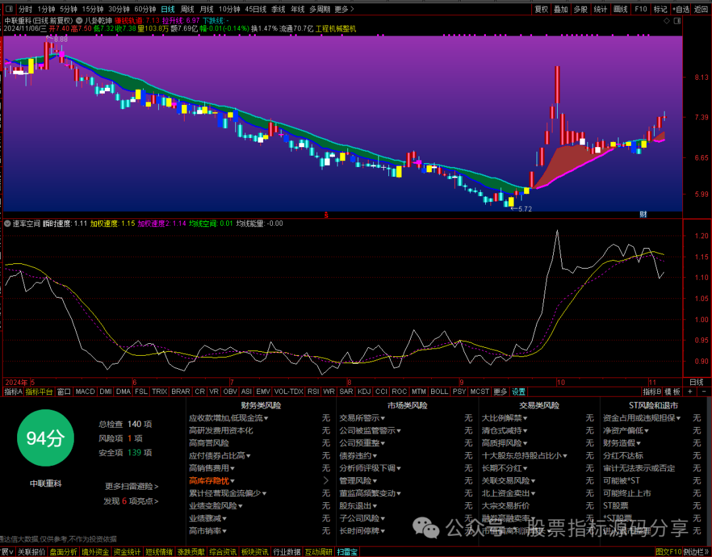This screenshot has height=557, width=712.
Task: Switch to the 行业数据 bottom tab
Action: click(x=287, y=552)
